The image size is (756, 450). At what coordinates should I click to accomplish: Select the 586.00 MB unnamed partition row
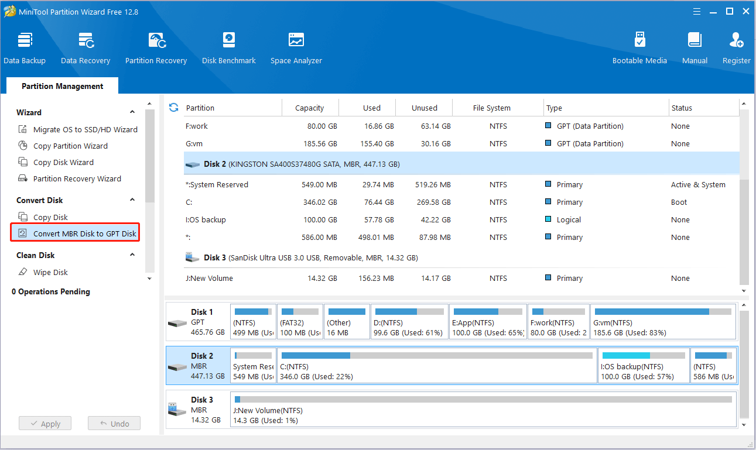point(461,237)
